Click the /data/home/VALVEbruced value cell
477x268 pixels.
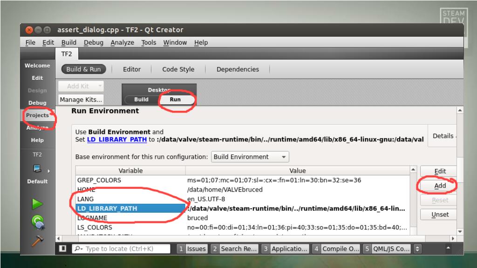(298, 190)
